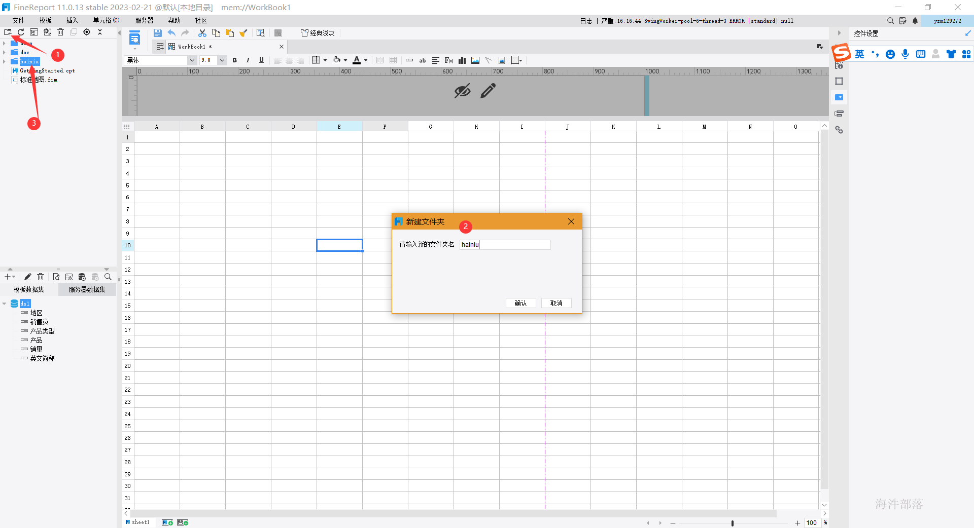Screen dimensions: 974x528
Task: Insert slope line icon in toolbar
Action: (x=489, y=60)
